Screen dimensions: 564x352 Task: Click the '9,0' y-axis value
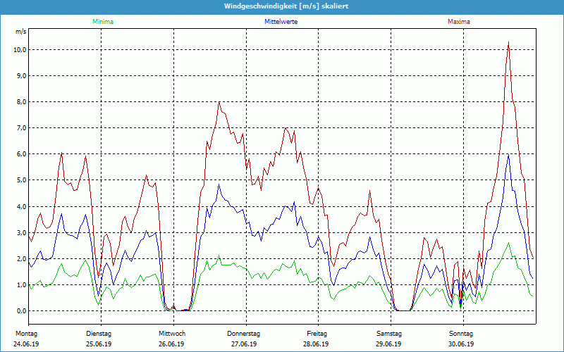tap(21, 76)
